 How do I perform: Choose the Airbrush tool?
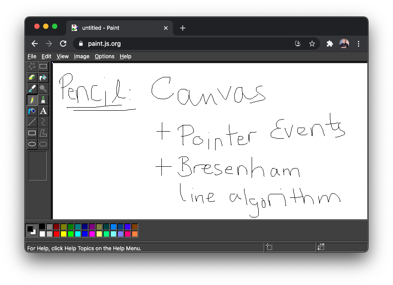[32, 111]
